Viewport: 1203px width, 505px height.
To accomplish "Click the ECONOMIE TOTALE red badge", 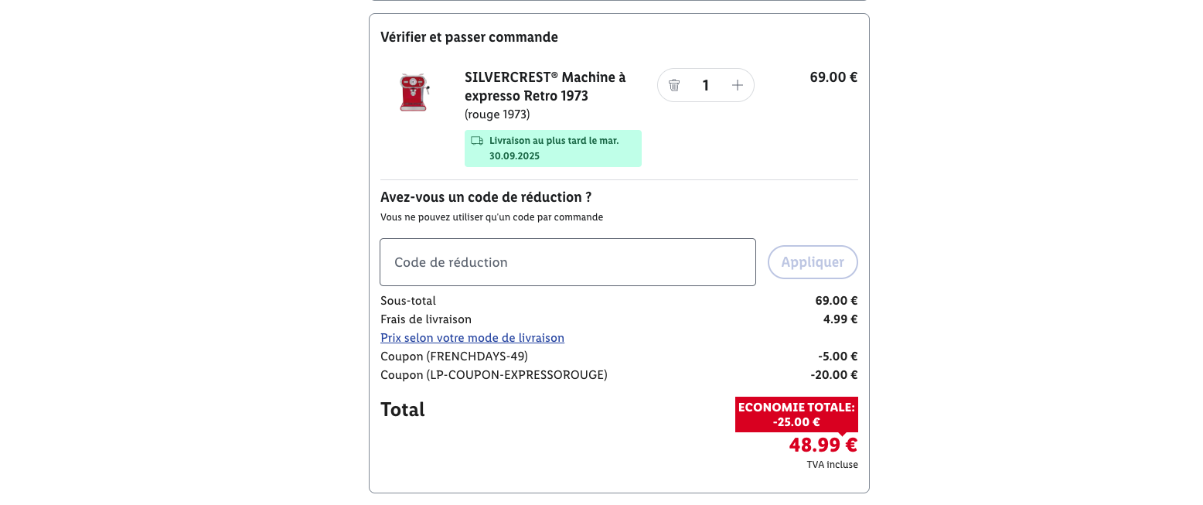I will point(796,415).
